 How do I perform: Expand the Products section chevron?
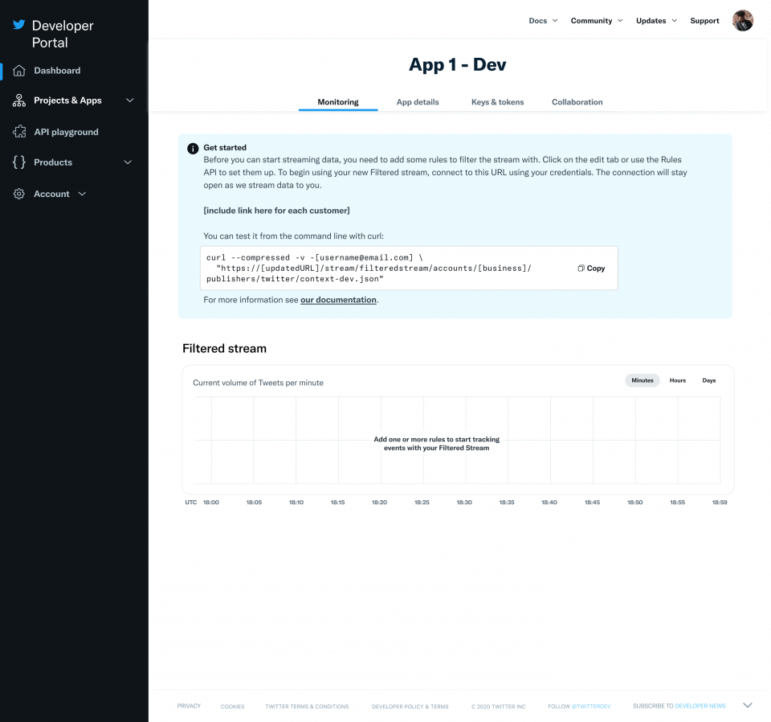coord(128,162)
